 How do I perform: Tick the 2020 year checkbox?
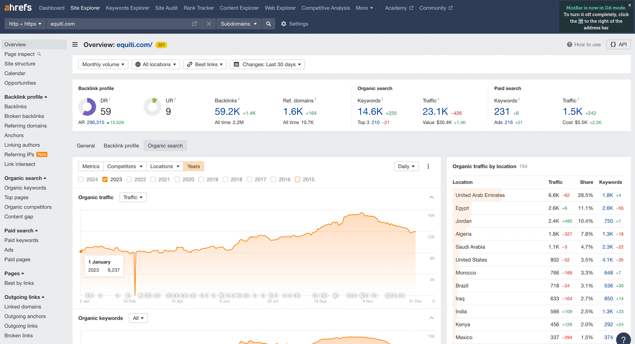pos(177,179)
